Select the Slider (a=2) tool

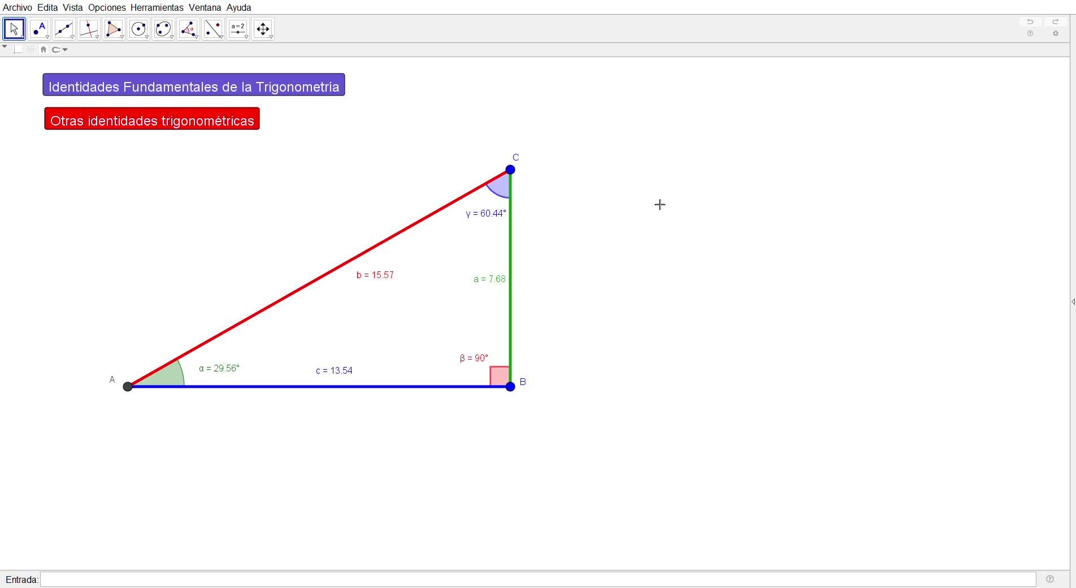[x=238, y=29]
